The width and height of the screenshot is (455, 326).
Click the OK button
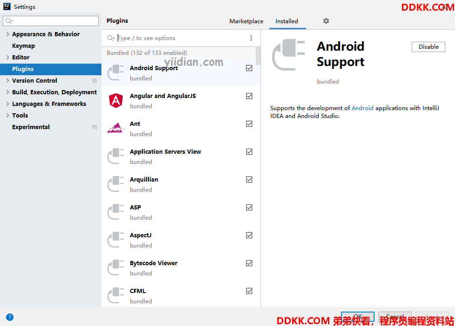[x=357, y=316]
